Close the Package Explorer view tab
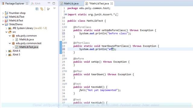Screen dimensions: 193x108 tap(27, 4)
